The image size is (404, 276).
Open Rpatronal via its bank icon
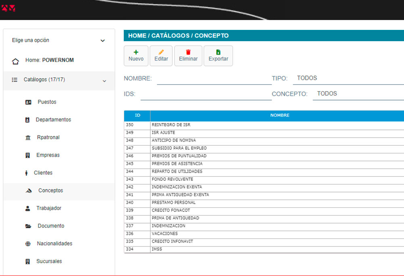[x=28, y=138]
